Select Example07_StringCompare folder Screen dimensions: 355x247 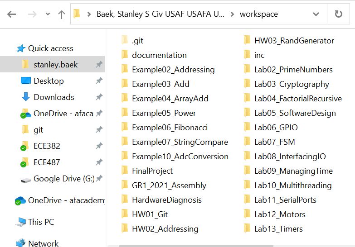click(x=175, y=142)
